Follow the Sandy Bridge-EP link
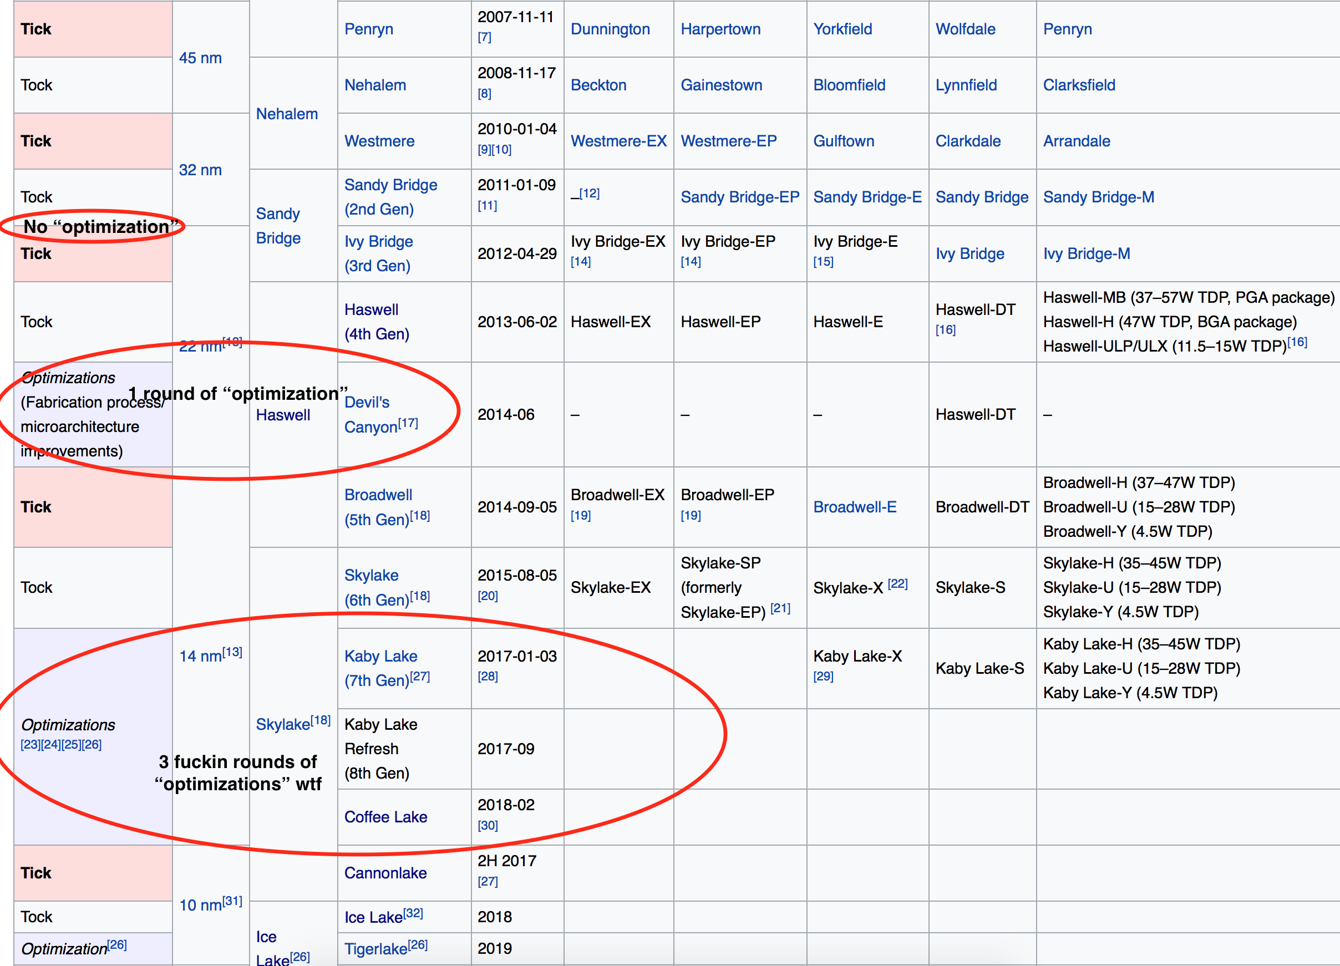Image resolution: width=1340 pixels, height=966 pixels. point(740,197)
